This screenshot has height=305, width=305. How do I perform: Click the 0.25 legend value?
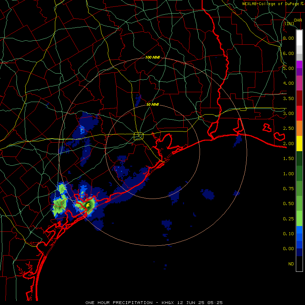click(288, 219)
